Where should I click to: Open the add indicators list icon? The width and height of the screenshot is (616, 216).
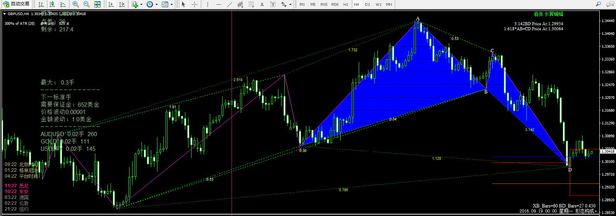click(135, 4)
